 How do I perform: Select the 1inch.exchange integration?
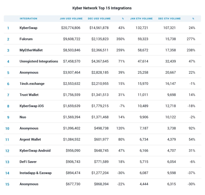click(x=32, y=84)
